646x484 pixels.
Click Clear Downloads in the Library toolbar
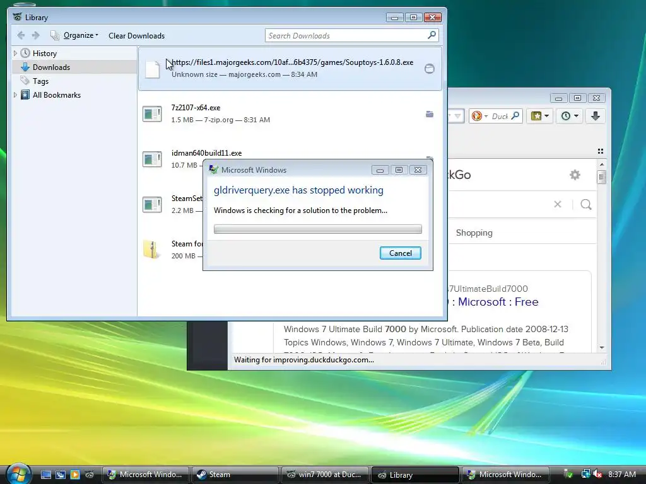136,36
